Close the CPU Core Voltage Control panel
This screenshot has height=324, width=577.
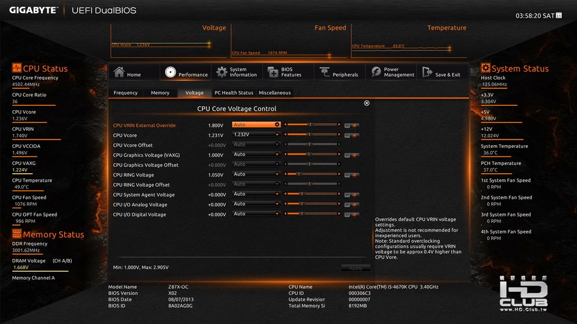tap(366, 103)
